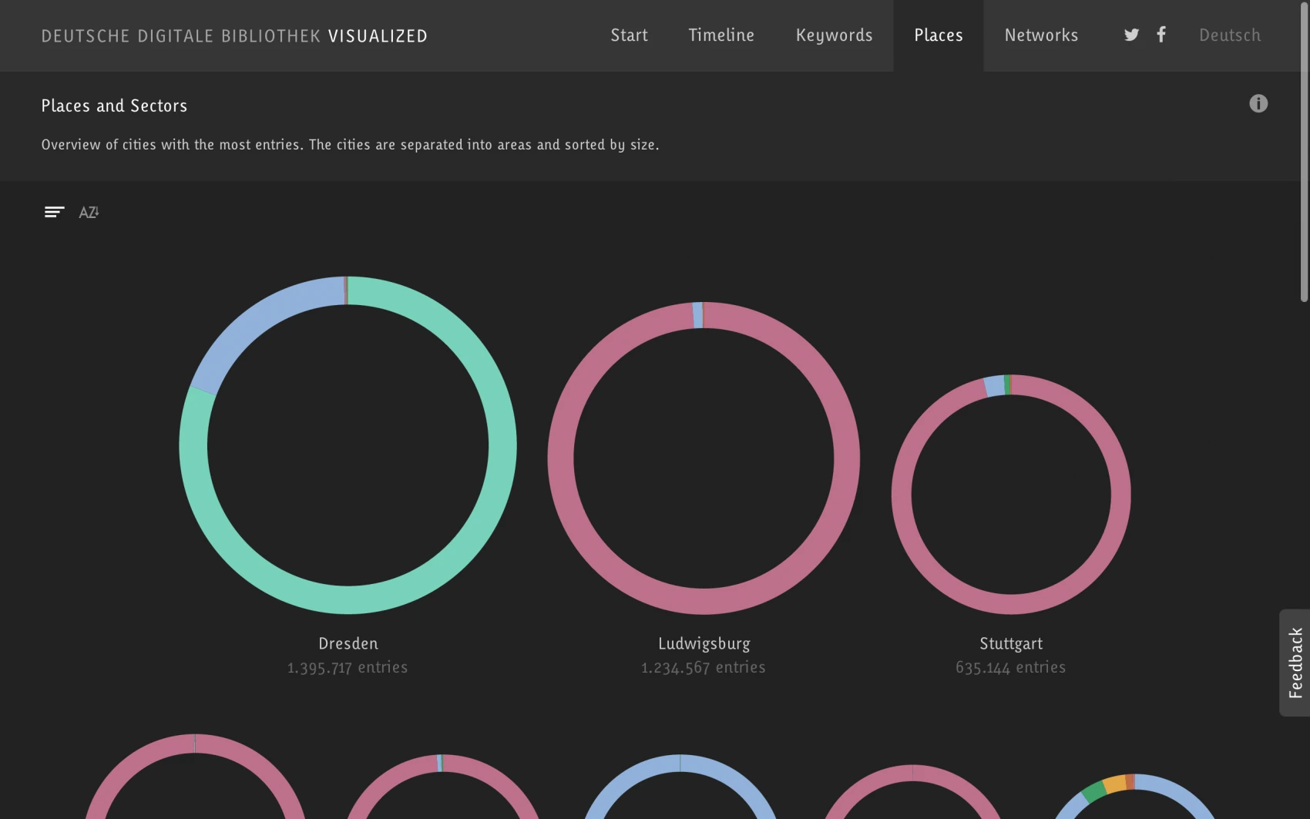Open the Ludwigsburg city label
The image size is (1310, 819).
click(x=704, y=643)
